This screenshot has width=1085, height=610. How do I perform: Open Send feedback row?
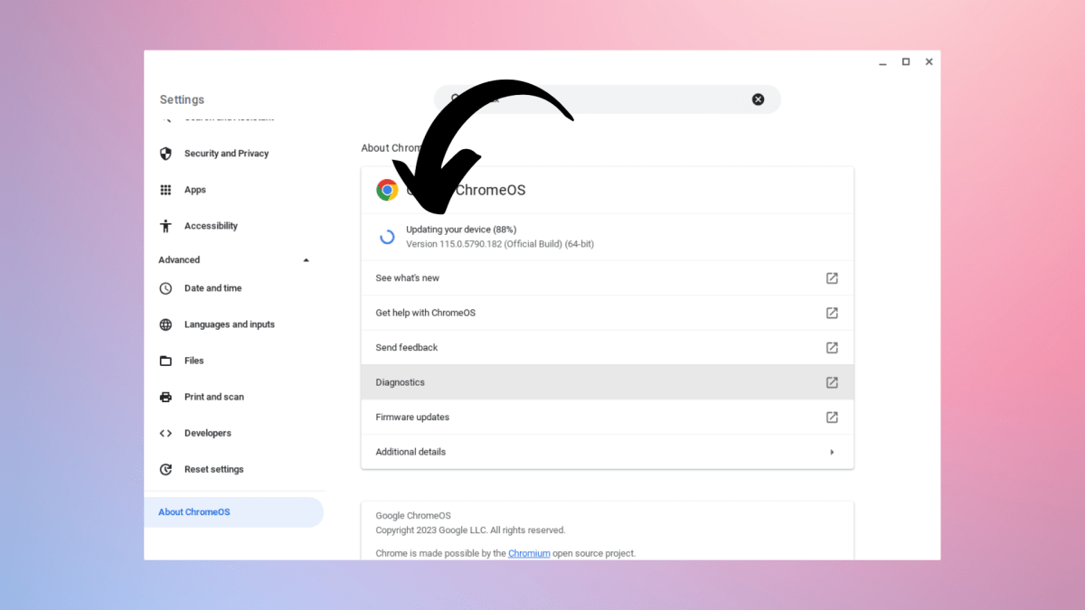(x=607, y=348)
